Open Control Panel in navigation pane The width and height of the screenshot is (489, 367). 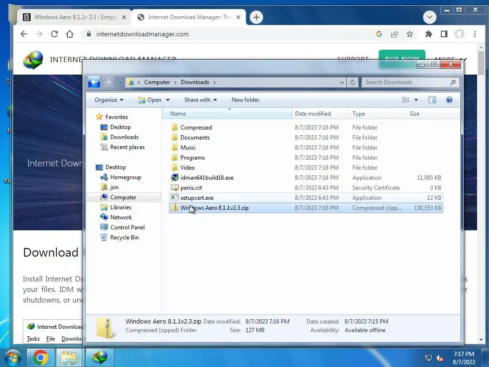127,227
